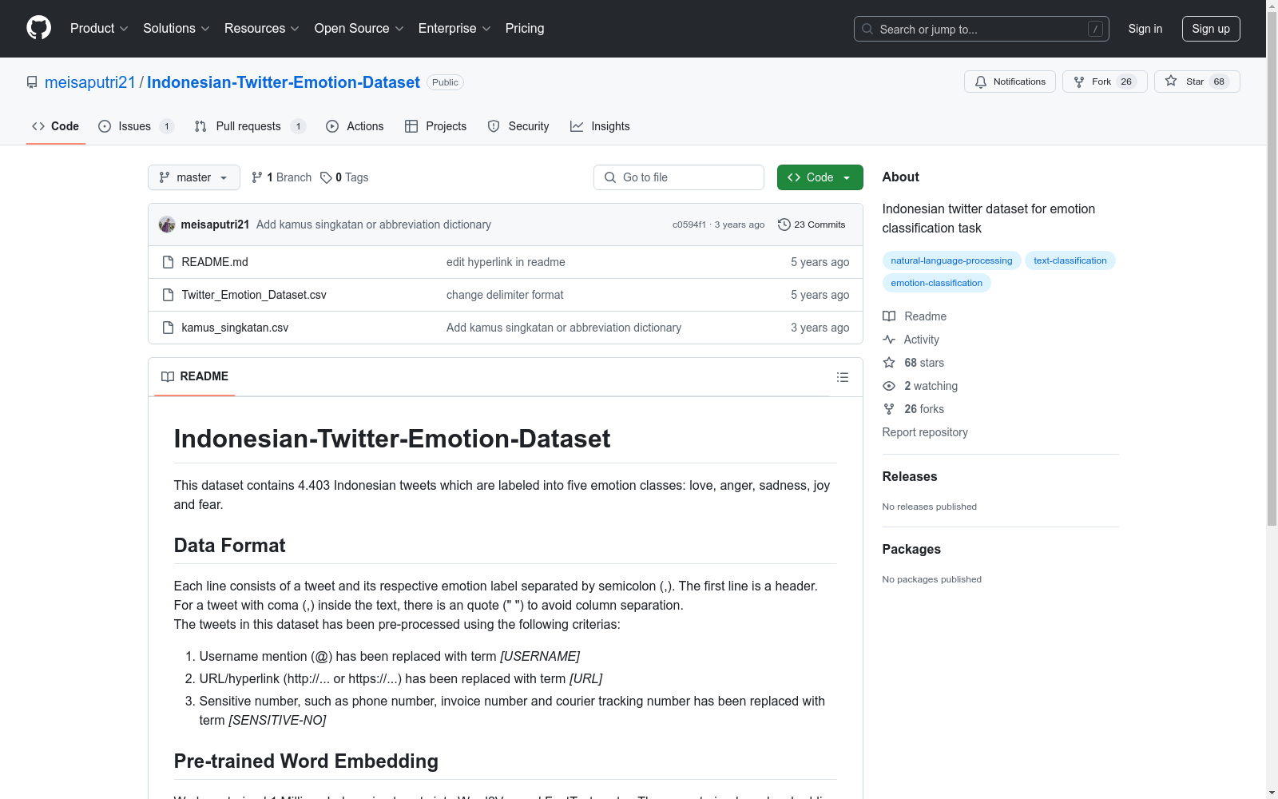Open kamus_singkatan.csv file
Image resolution: width=1278 pixels, height=799 pixels.
pyautogui.click(x=235, y=328)
